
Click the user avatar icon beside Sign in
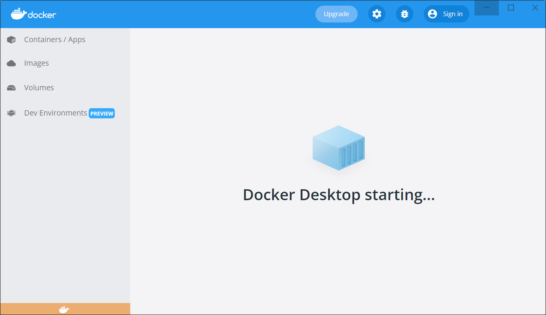pyautogui.click(x=432, y=14)
